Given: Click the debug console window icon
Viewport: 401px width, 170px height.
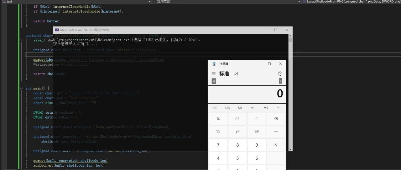Looking at the screenshot, I should tap(57, 30).
